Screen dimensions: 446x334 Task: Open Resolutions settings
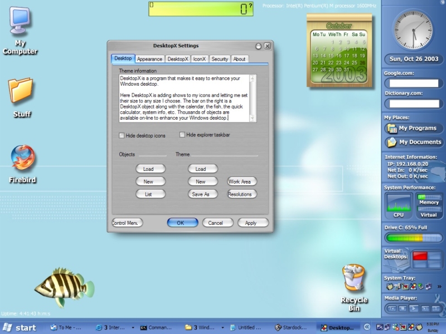(242, 194)
